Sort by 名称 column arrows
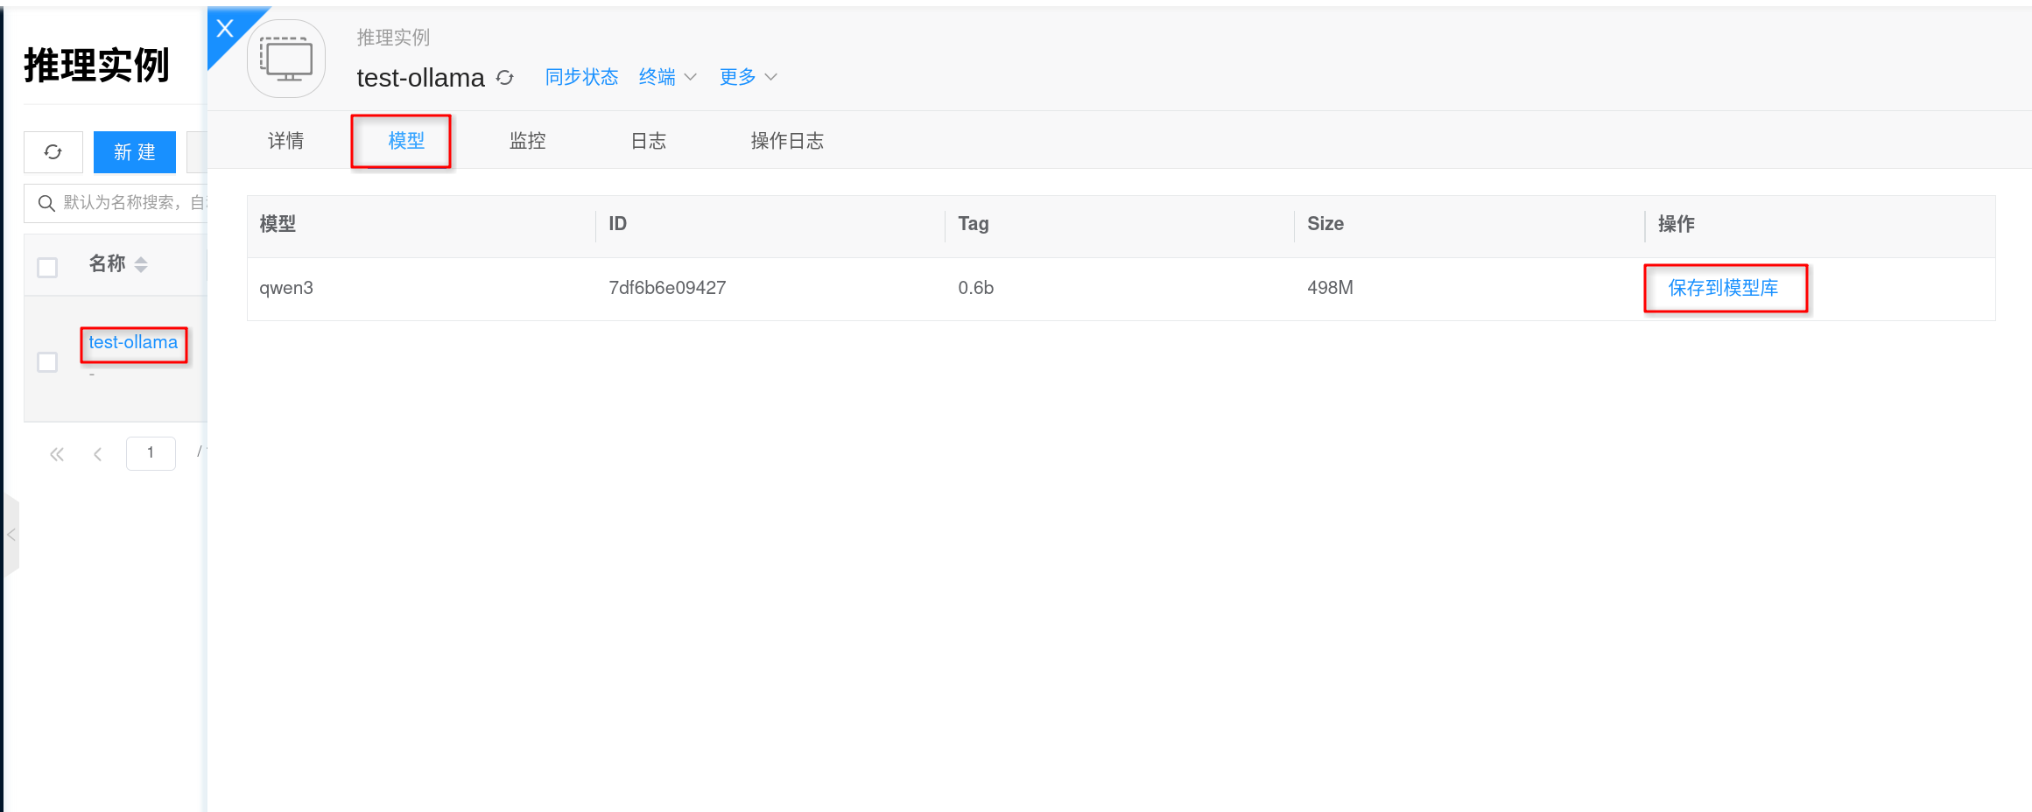Viewport: 2032px width, 812px height. pos(141,264)
